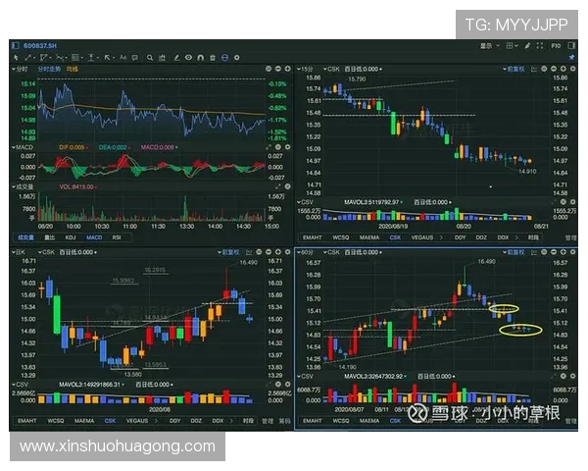Switch to the RSI indicator tab
The image size is (588, 471).
click(117, 237)
